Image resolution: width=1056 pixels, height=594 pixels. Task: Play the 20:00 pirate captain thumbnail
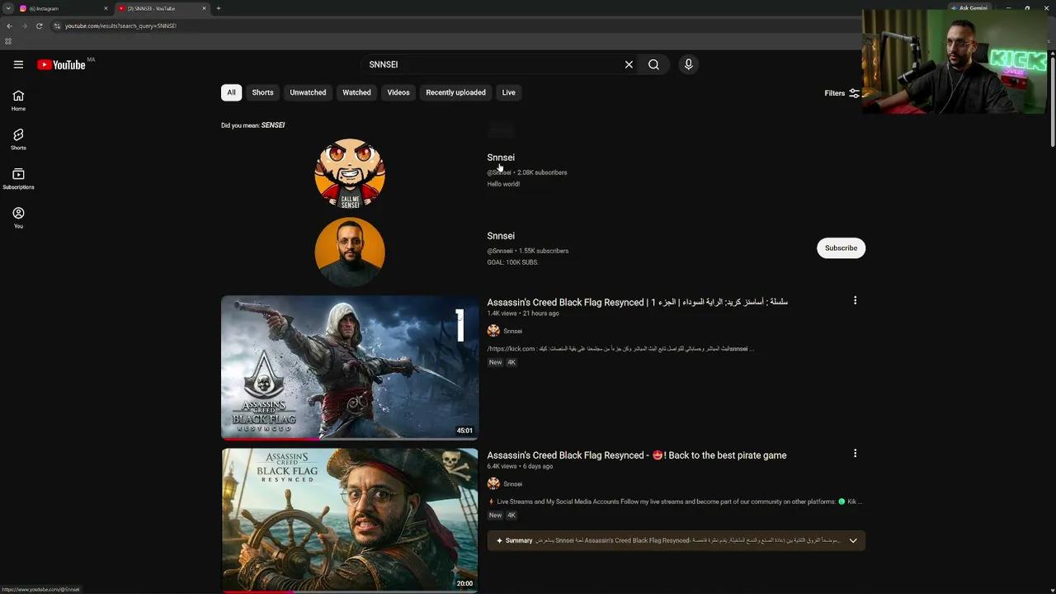coord(350,521)
